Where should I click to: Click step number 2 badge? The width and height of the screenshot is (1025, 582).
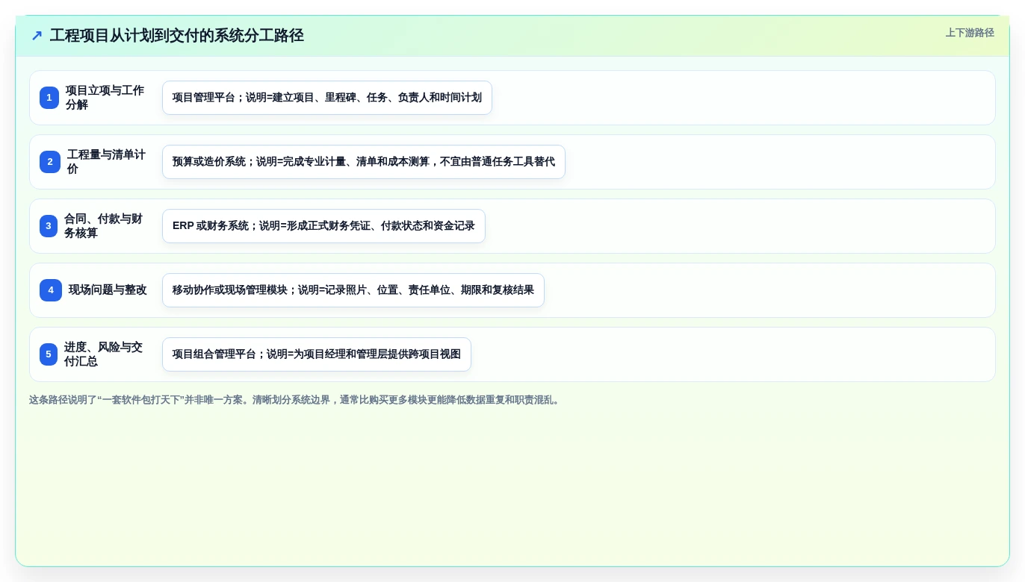pos(50,162)
